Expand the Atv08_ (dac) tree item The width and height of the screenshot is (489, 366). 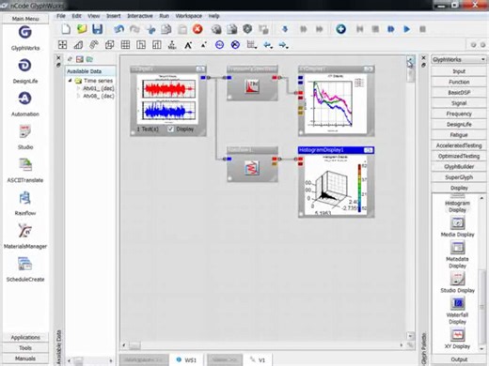pyautogui.click(x=78, y=96)
